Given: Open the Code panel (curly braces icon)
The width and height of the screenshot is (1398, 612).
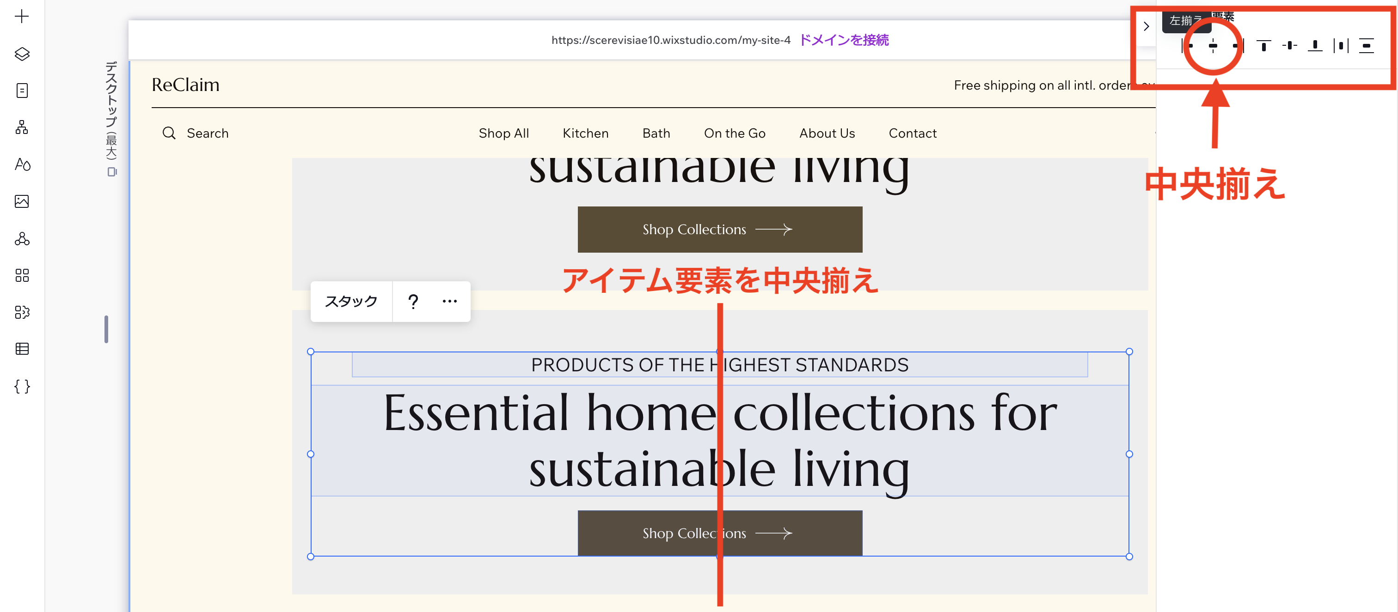Looking at the screenshot, I should (x=22, y=387).
